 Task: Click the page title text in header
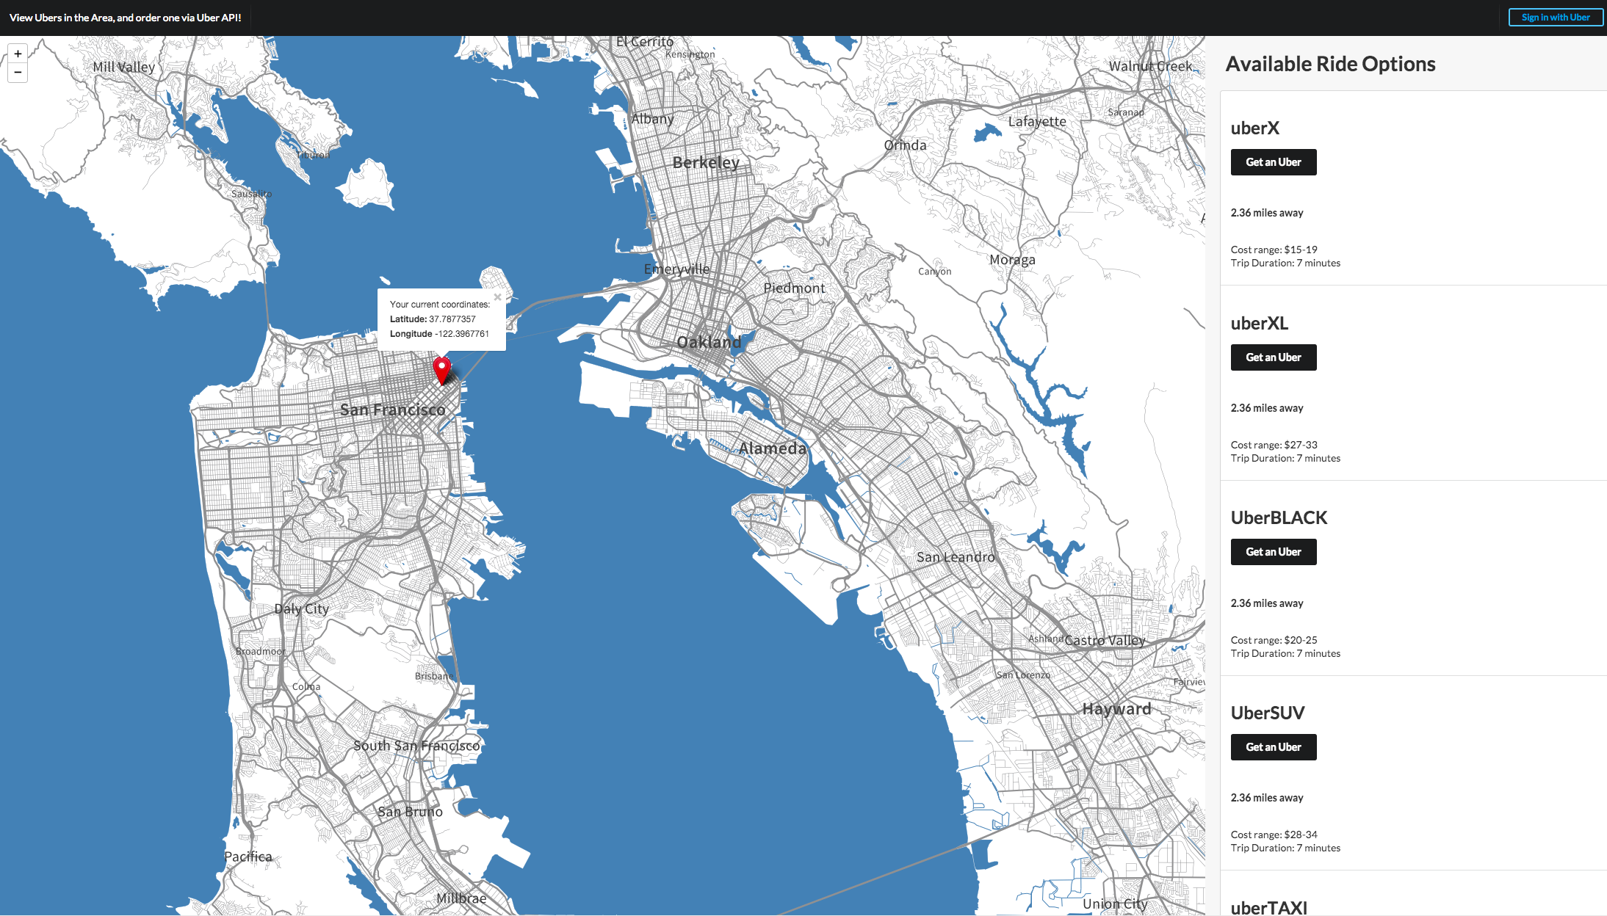click(x=126, y=18)
